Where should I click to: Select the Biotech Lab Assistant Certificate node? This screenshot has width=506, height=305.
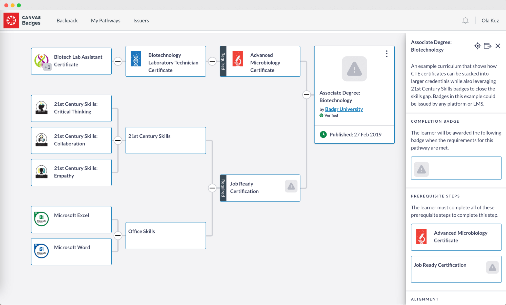click(x=71, y=61)
